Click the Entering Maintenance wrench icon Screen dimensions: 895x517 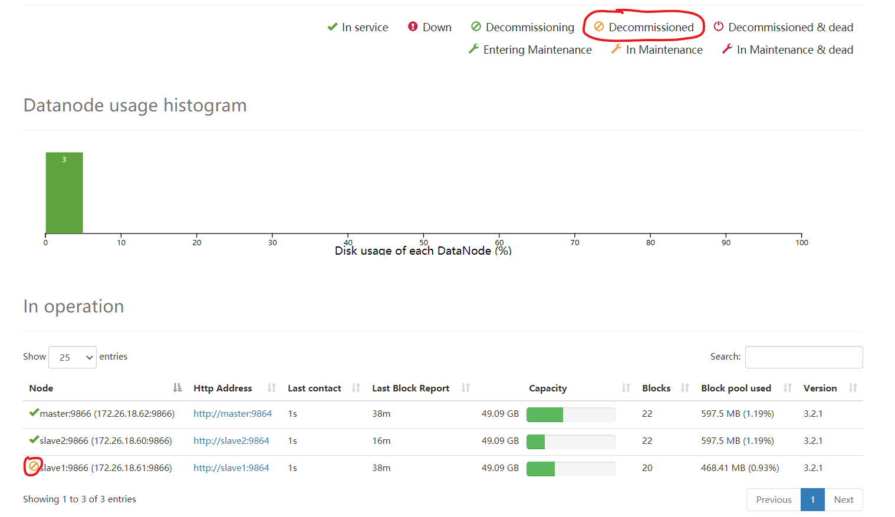click(473, 49)
